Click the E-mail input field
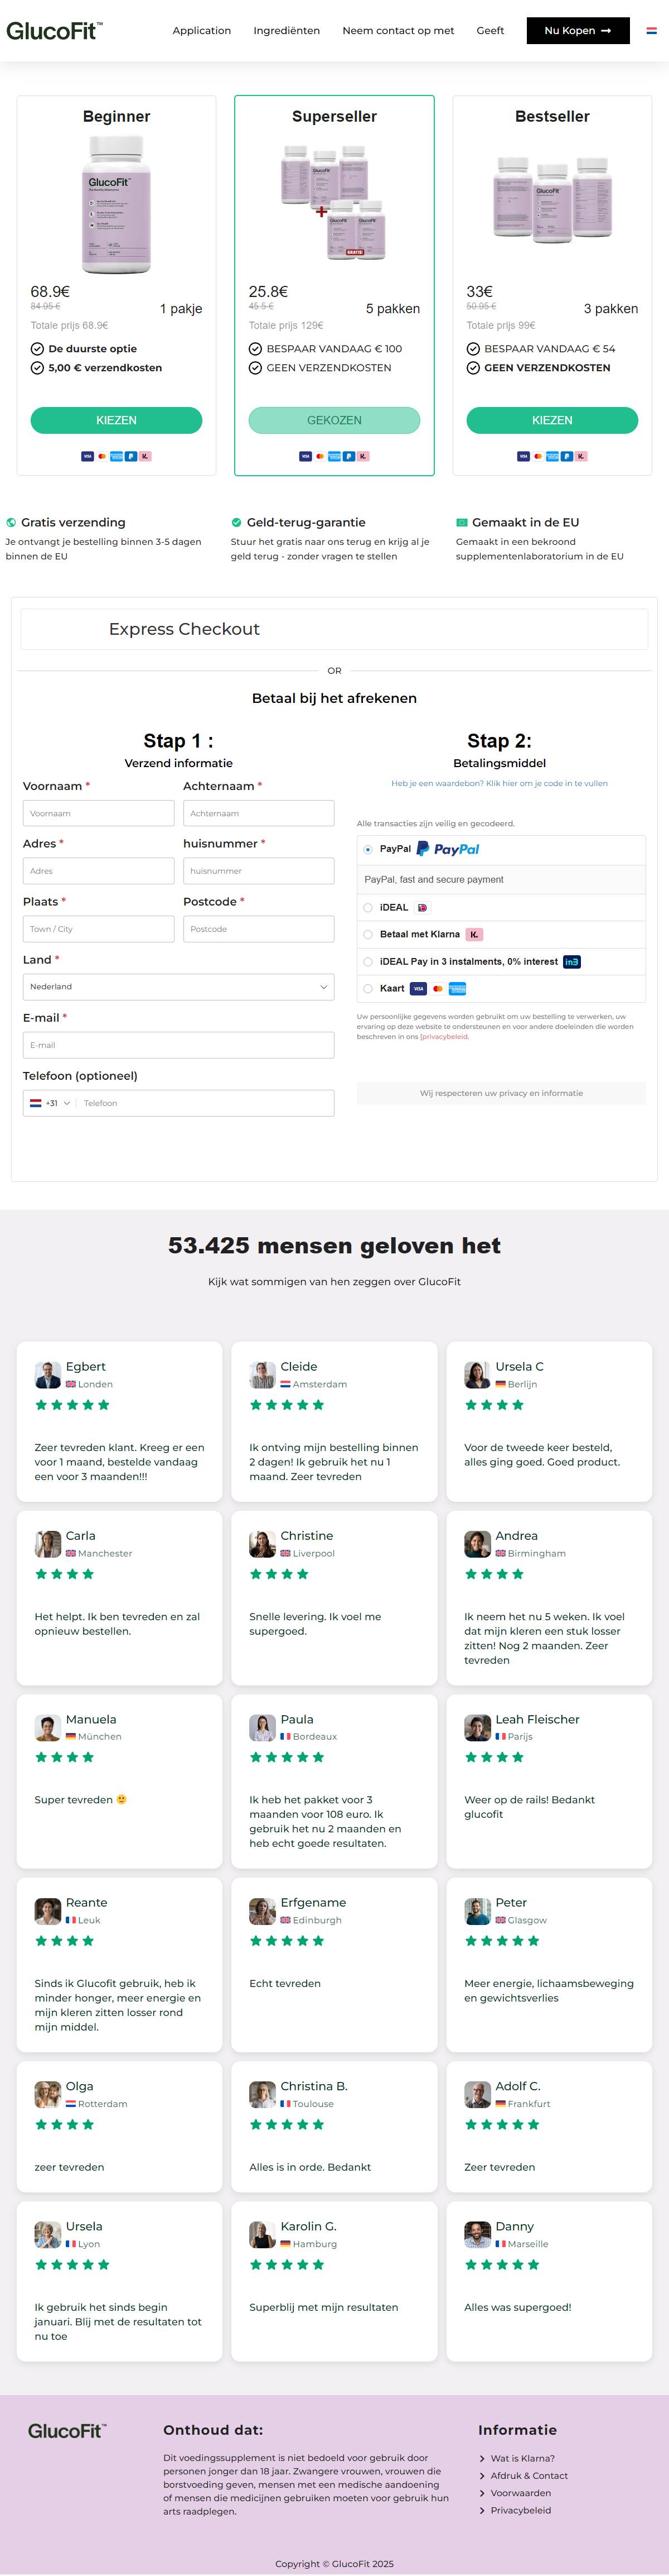 pos(179,1045)
